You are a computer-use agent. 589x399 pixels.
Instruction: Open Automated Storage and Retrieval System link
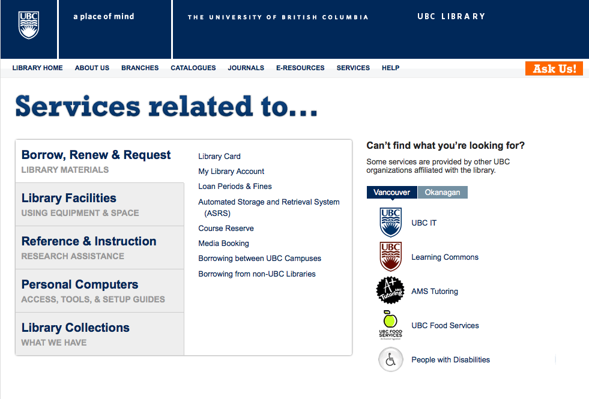[x=269, y=208]
